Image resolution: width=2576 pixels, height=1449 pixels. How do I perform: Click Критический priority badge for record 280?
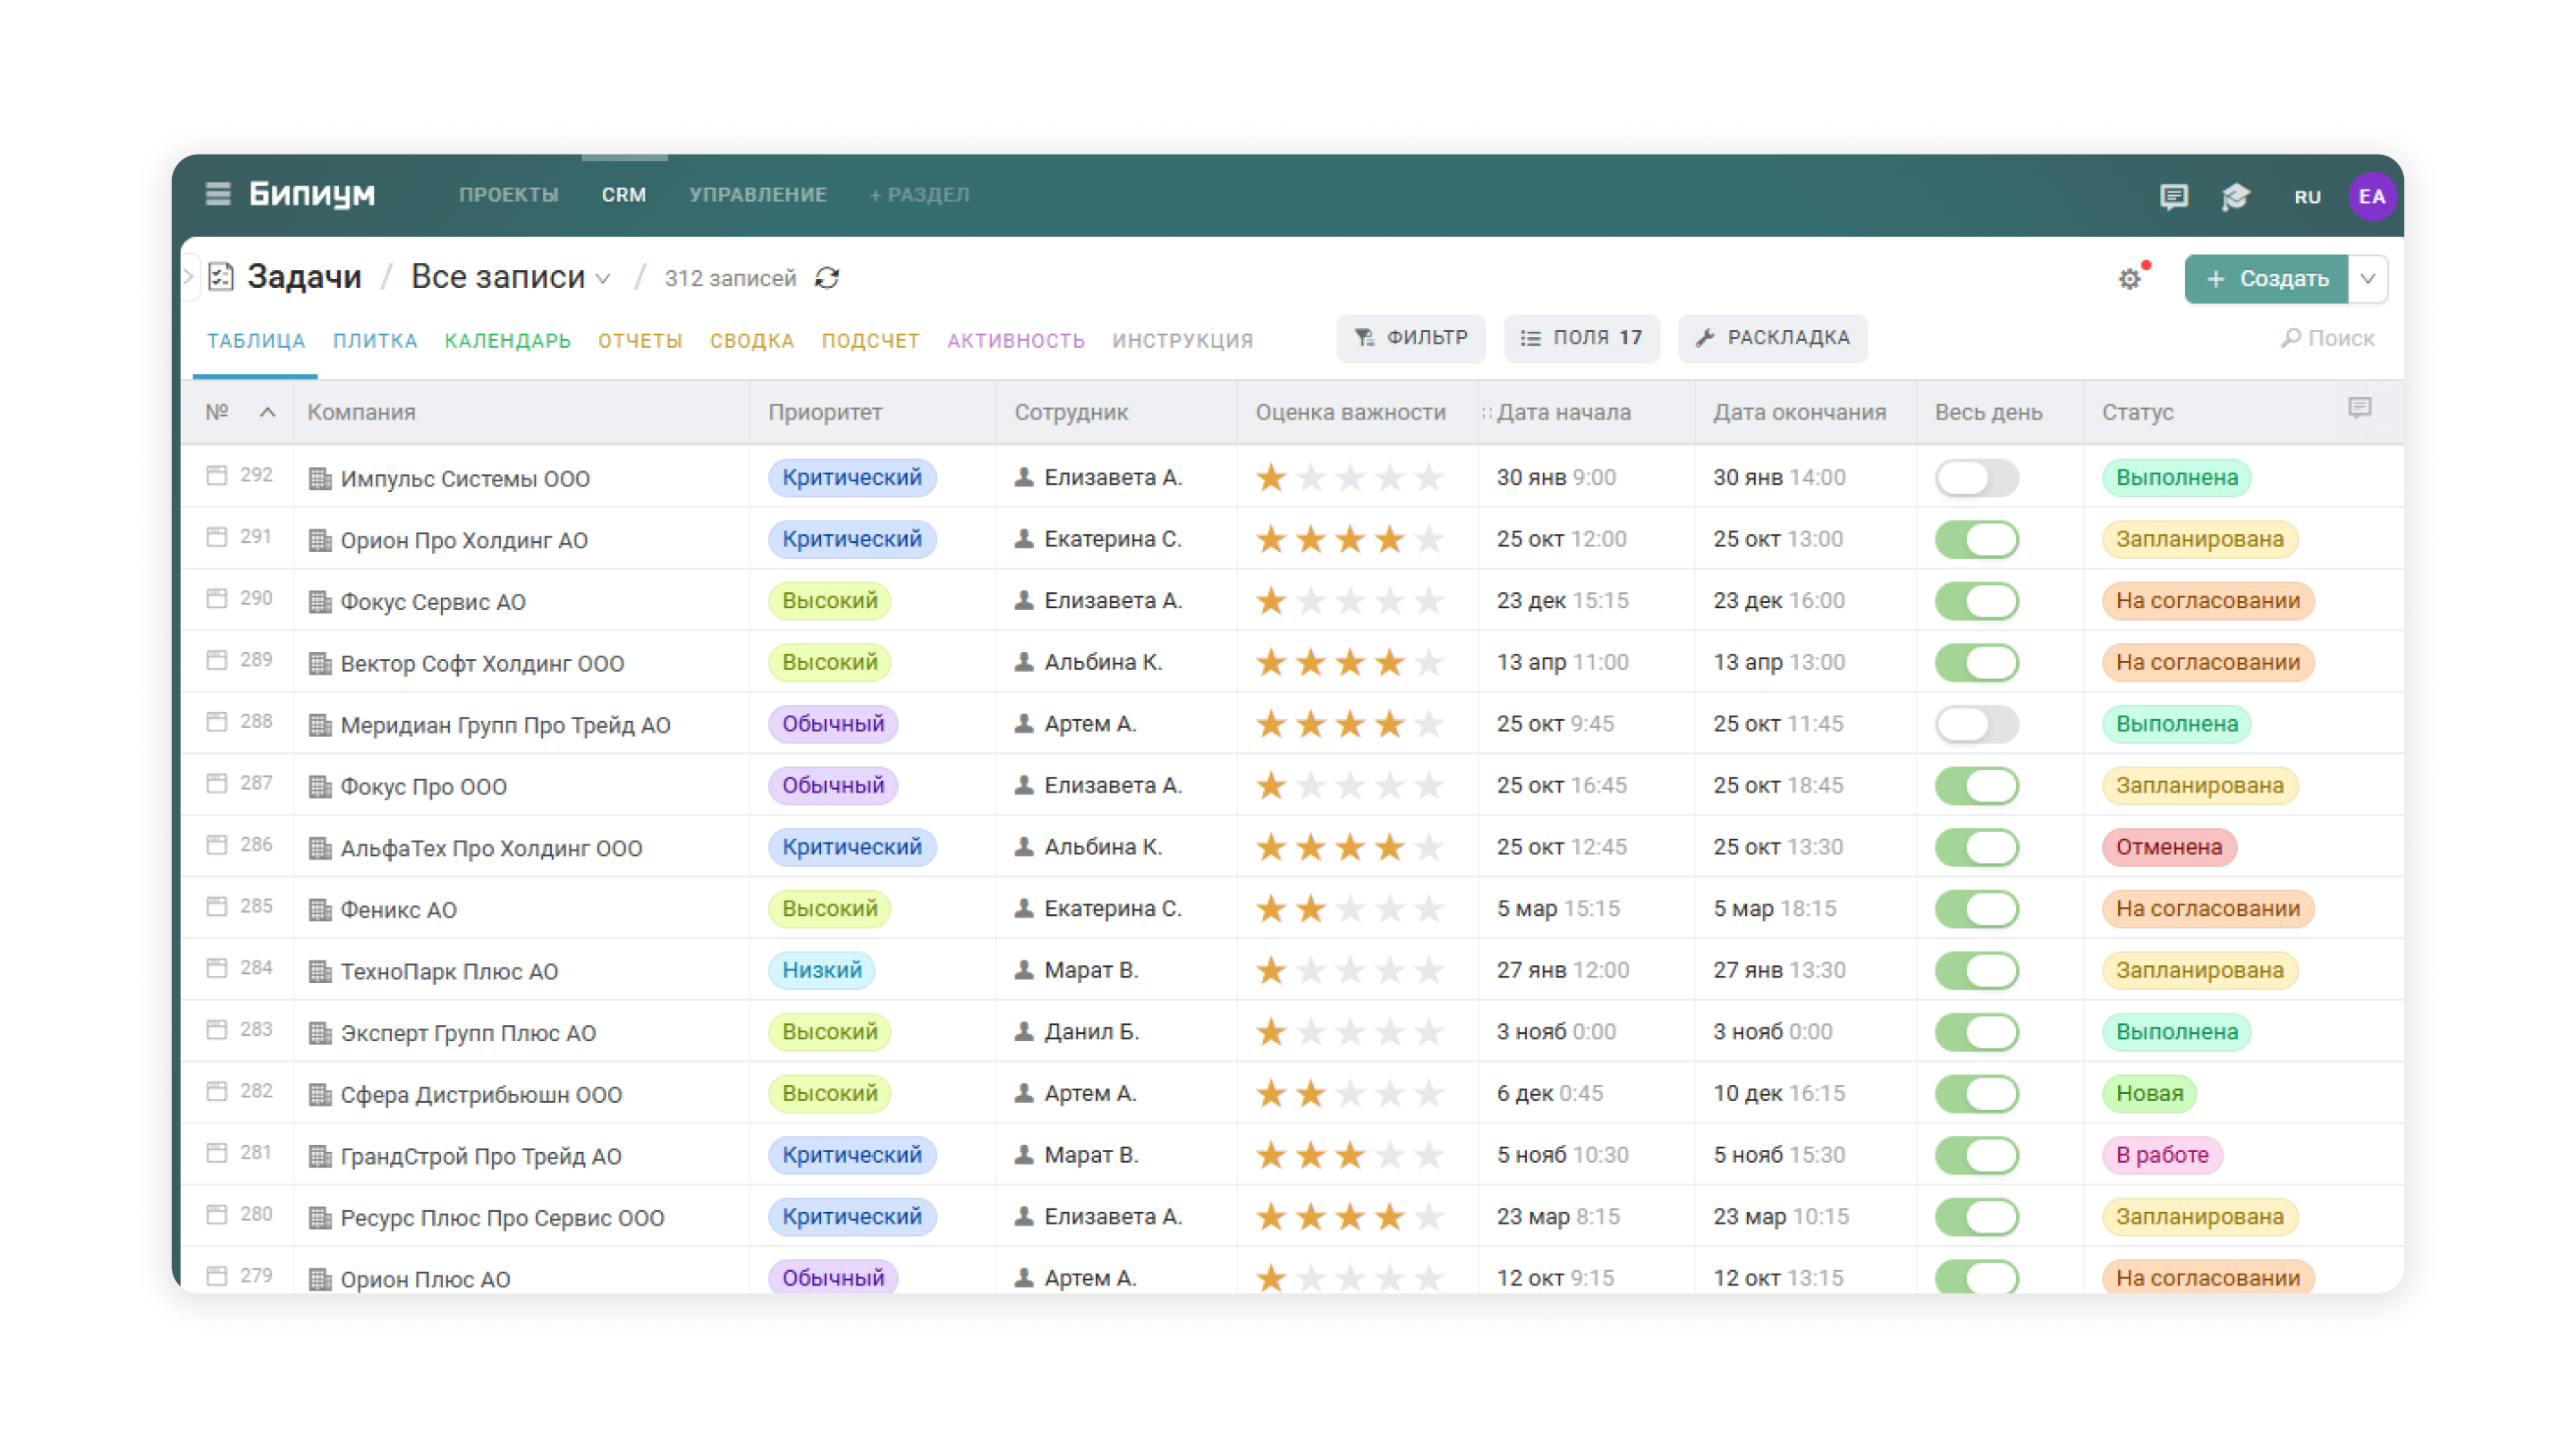click(851, 1216)
